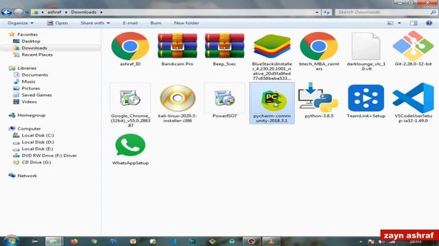Open recent pages dropdown beside Forward

[x=27, y=12]
